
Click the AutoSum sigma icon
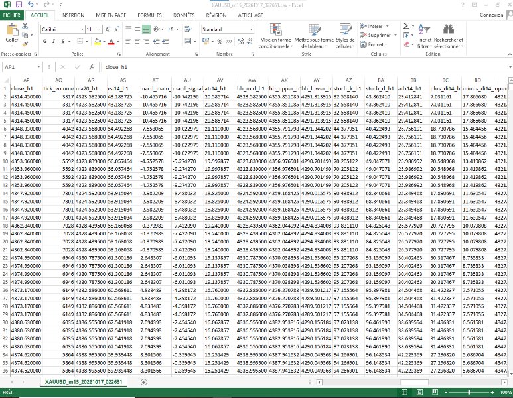tap(406, 25)
